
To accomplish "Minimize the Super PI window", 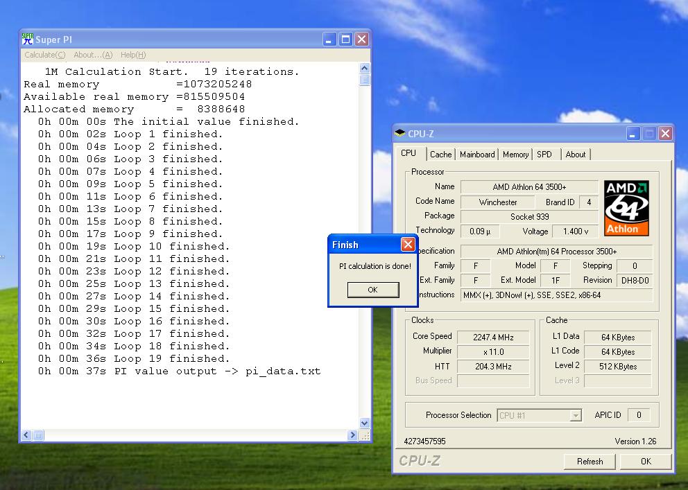I will click(x=329, y=40).
